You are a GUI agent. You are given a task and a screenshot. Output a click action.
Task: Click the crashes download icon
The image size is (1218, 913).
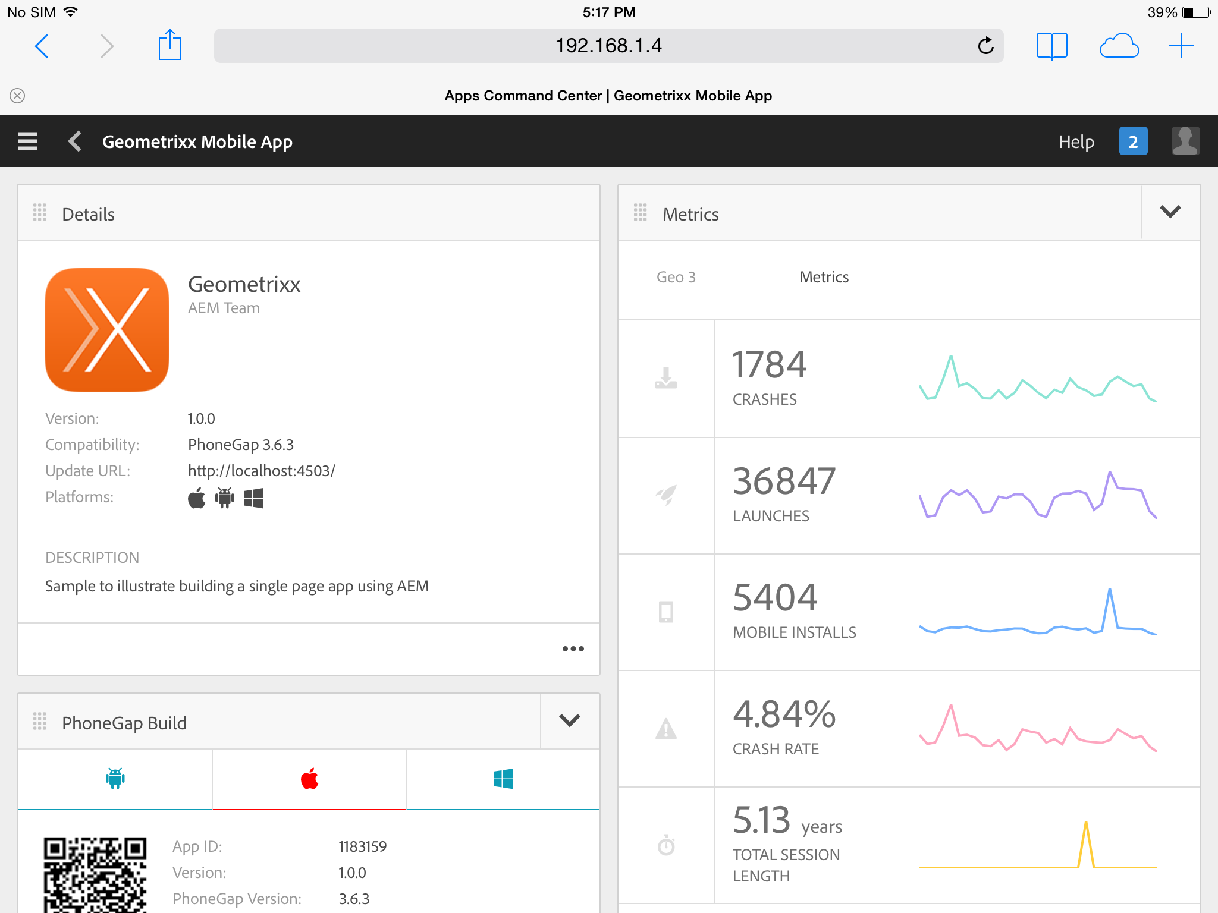click(666, 378)
